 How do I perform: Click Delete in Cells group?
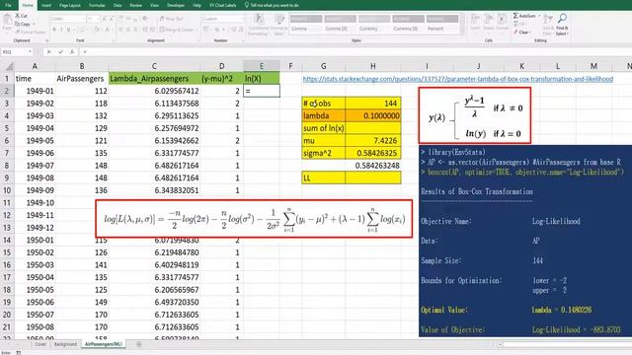click(x=489, y=23)
